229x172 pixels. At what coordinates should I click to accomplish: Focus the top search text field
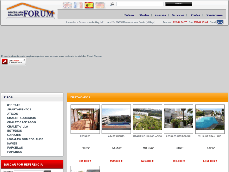pos(140,4)
